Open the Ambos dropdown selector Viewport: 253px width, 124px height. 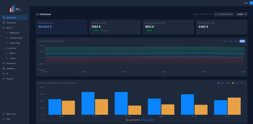(x=241, y=14)
